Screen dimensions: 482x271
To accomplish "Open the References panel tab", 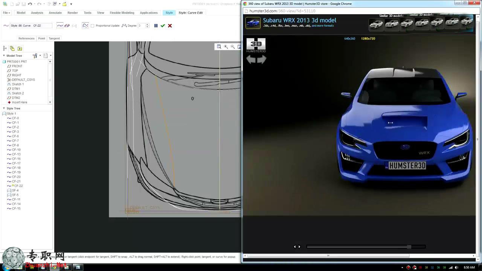I will pyautogui.click(x=26, y=38).
